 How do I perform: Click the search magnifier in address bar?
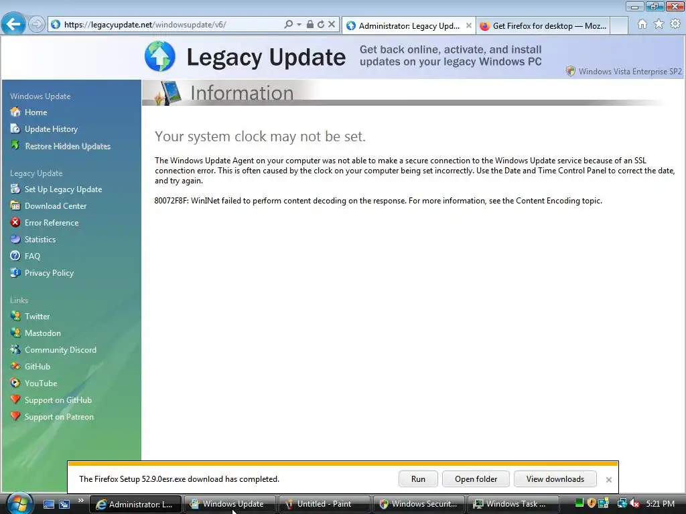pyautogui.click(x=288, y=25)
